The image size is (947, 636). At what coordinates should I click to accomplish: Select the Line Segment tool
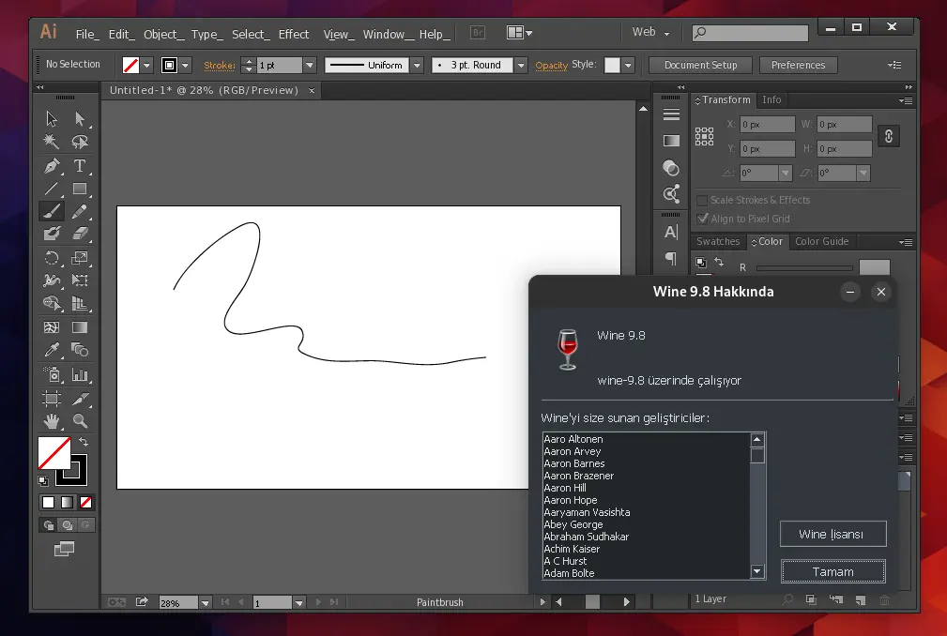[x=52, y=189]
